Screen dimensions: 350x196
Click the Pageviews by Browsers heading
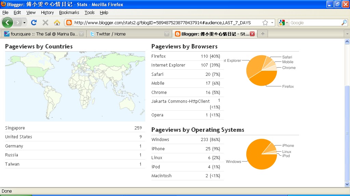(x=184, y=46)
